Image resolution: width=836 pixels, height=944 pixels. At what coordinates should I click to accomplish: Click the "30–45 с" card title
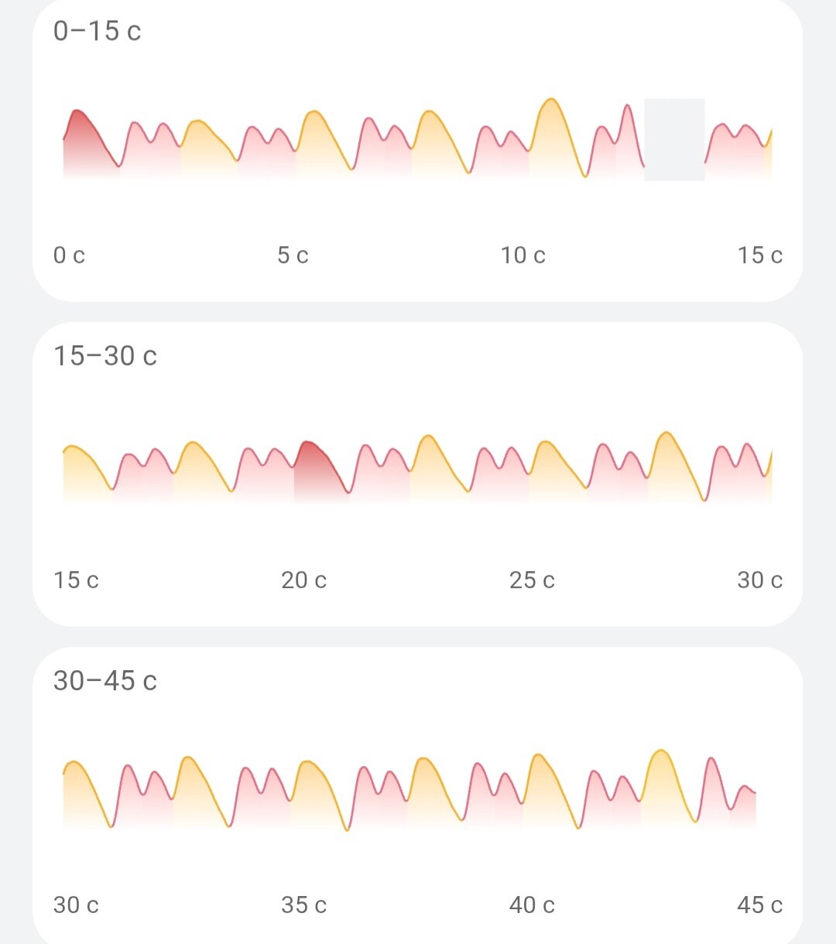[104, 681]
